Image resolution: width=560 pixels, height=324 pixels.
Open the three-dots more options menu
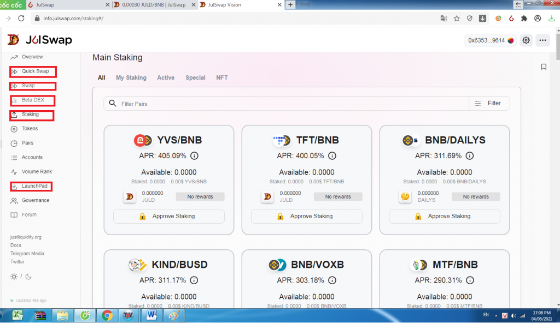tap(542, 40)
